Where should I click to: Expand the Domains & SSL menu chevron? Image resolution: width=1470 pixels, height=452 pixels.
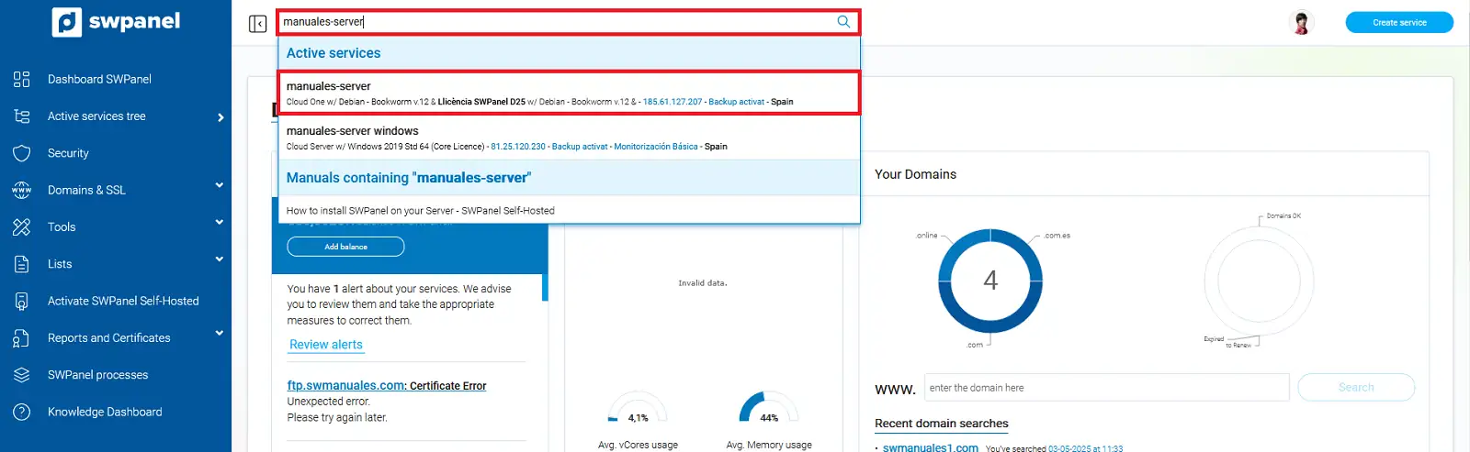tap(220, 186)
